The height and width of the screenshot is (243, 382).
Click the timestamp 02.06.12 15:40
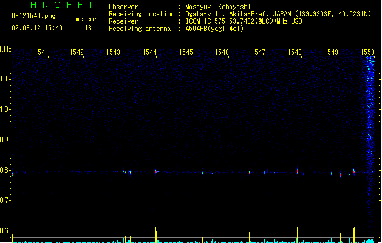37,28
